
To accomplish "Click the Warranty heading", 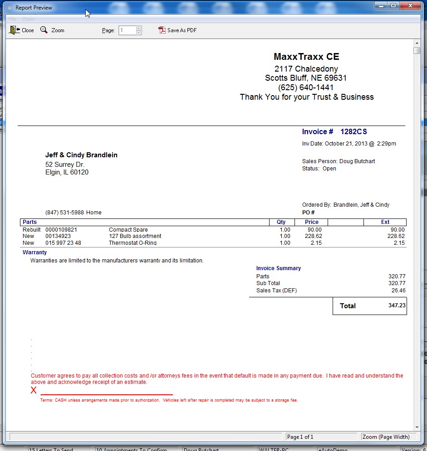I will tap(34, 252).
